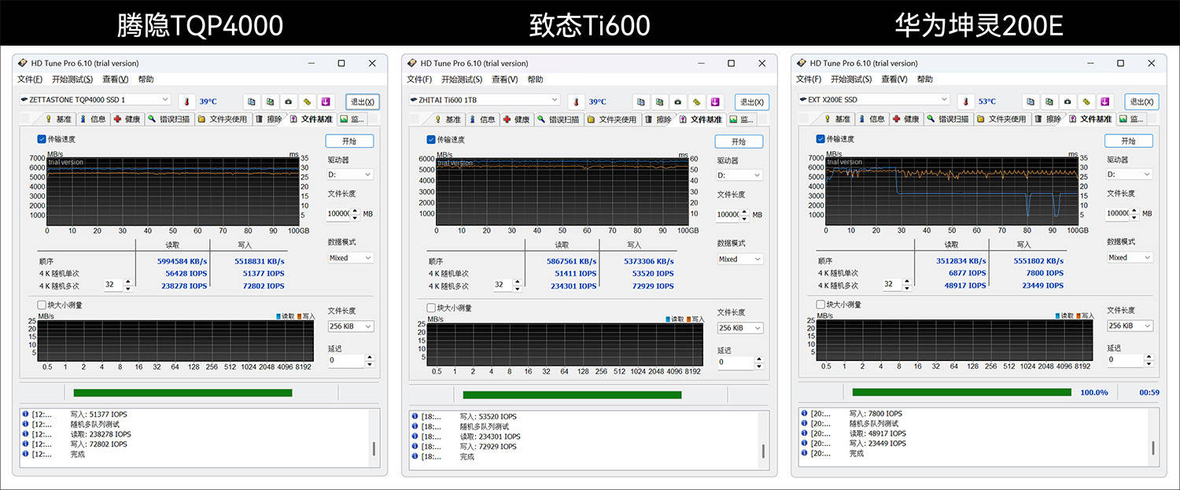Open options tag icon in TQP4000 window
This screenshot has height=490, width=1180.
pos(307,101)
